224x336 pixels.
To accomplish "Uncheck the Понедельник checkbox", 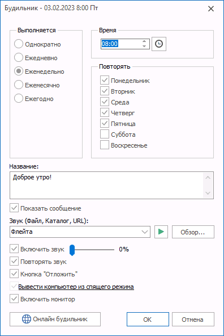I will pos(105,81).
